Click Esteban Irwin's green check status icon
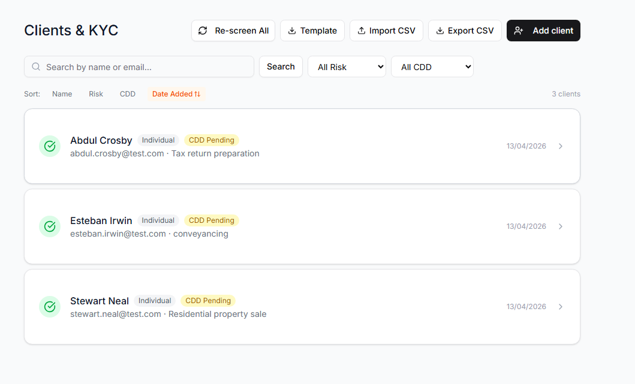 [50, 226]
